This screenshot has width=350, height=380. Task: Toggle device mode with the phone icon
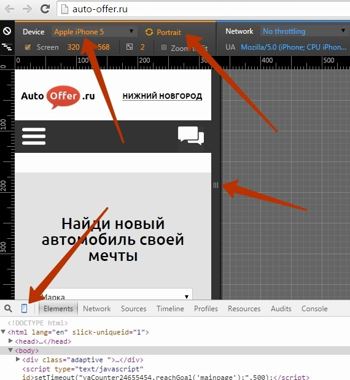point(24,309)
